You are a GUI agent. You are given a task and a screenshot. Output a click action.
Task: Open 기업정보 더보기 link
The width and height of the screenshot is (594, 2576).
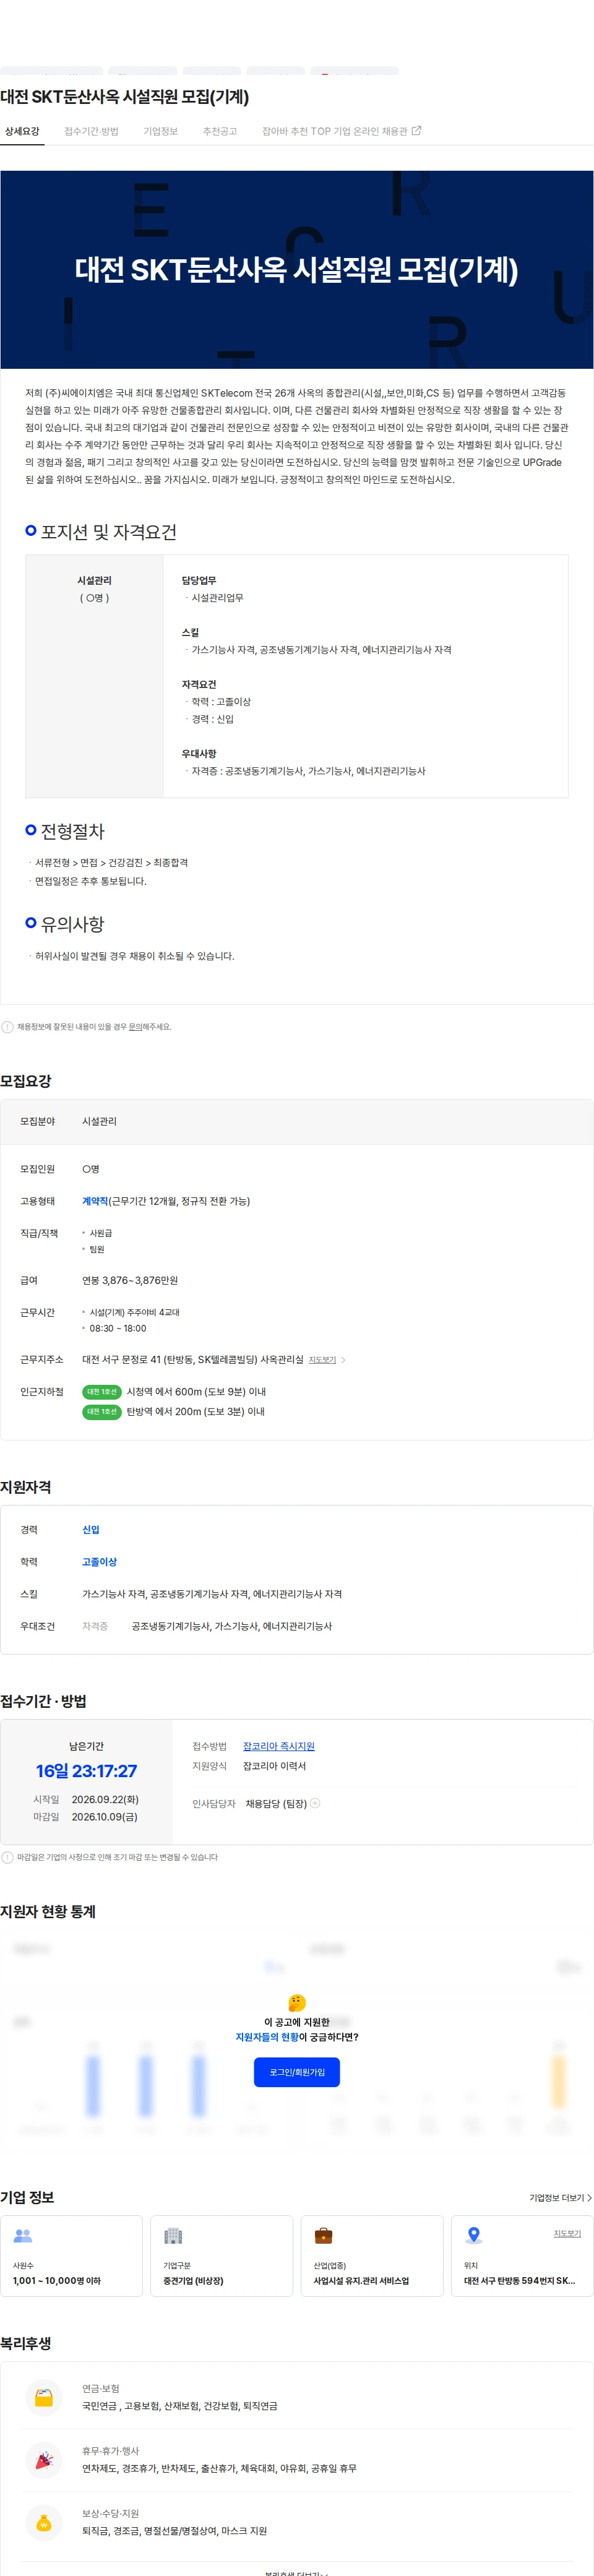click(560, 2198)
